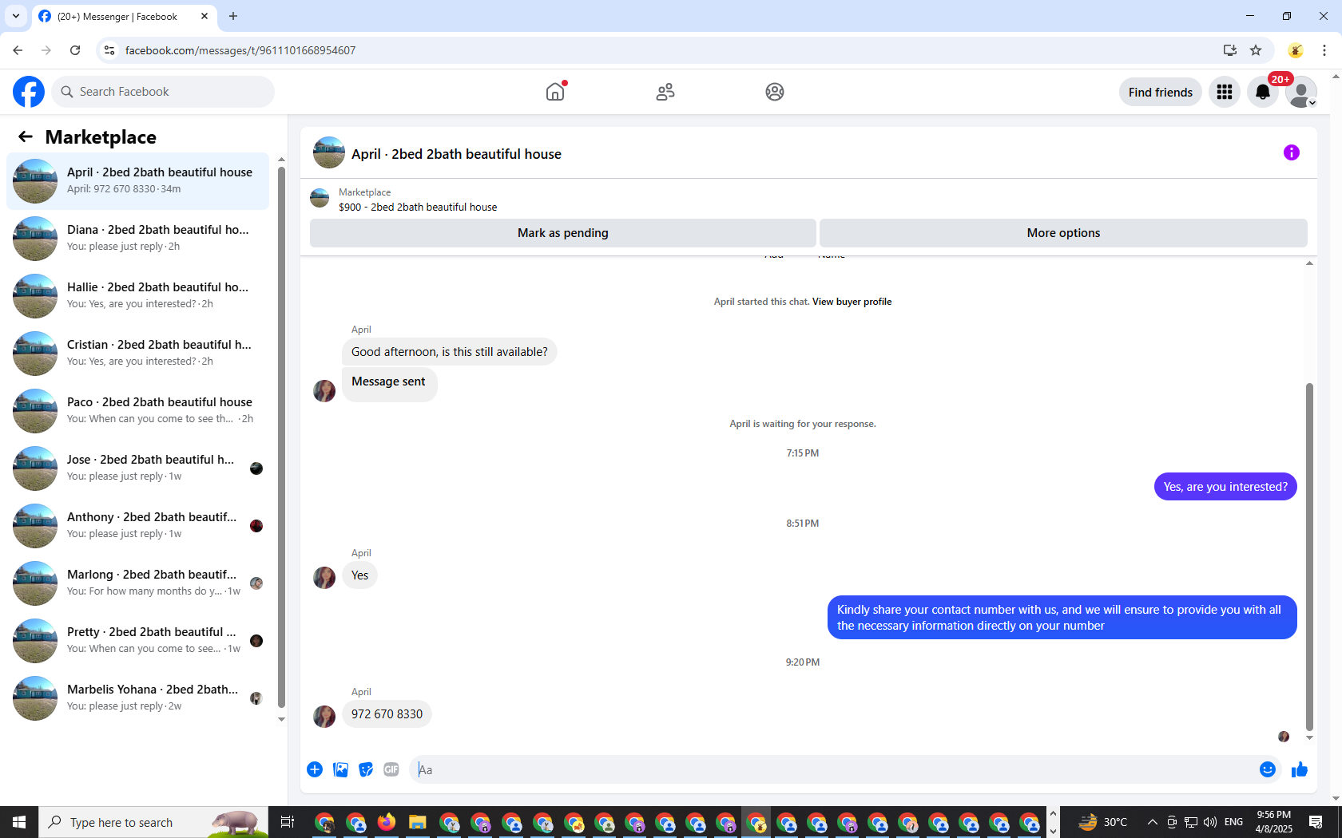The height and width of the screenshot is (838, 1342).
Task: Go back from Marketplace using arrow
Action: tap(26, 136)
